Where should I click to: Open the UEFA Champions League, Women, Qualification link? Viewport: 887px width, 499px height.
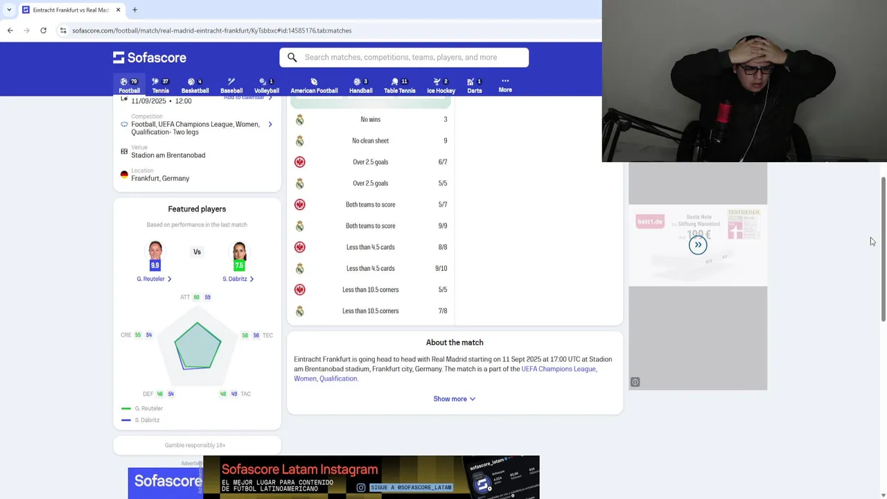tap(445, 374)
